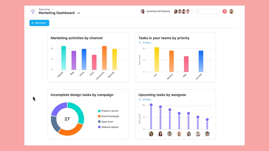269x151 pixels.
Task: Select the Sales Push legend item
Action: 108,122
